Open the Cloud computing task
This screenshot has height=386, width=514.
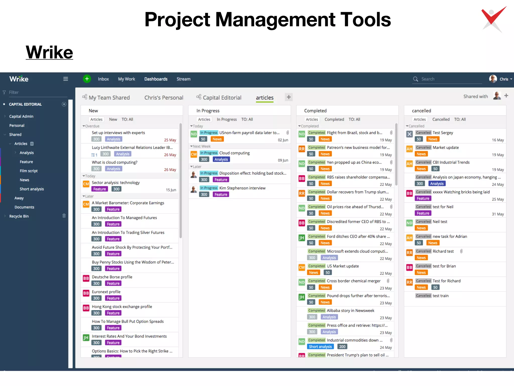click(234, 153)
